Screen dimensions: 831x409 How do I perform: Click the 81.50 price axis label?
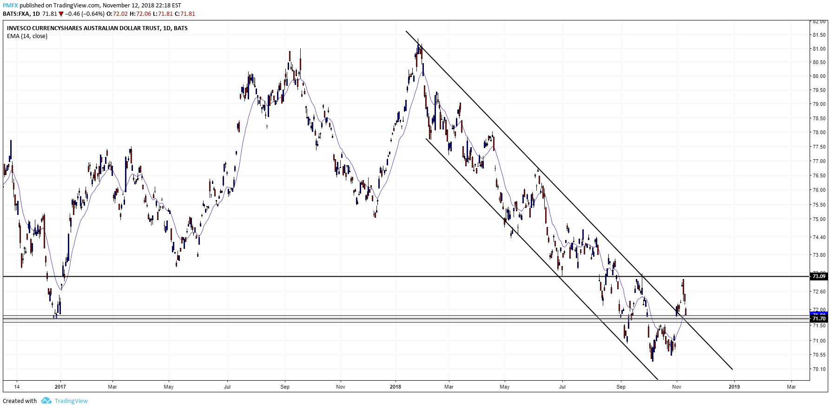[x=819, y=35]
